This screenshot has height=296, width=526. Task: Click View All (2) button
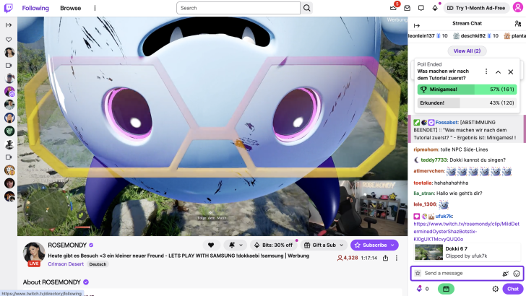pos(467,51)
